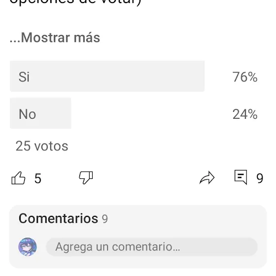The height and width of the screenshot is (276, 276).
Task: Click the truncated post text at top
Action: coord(75,2)
